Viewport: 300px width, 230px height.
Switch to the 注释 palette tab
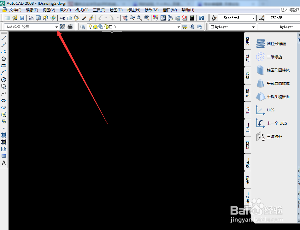[x=248, y=58]
